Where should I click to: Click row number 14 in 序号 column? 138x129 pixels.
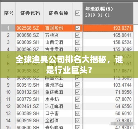pyautogui.click(x=8, y=120)
